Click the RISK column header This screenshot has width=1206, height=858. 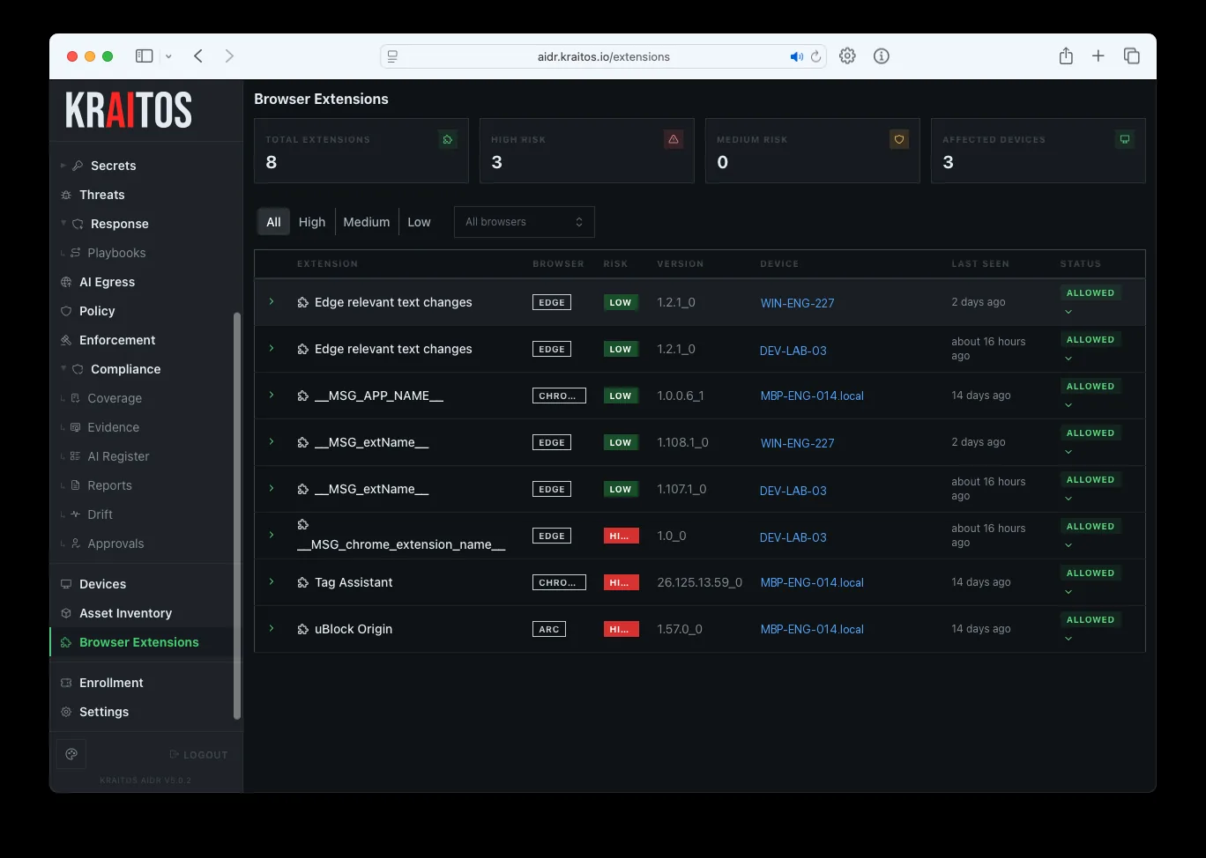tap(615, 263)
